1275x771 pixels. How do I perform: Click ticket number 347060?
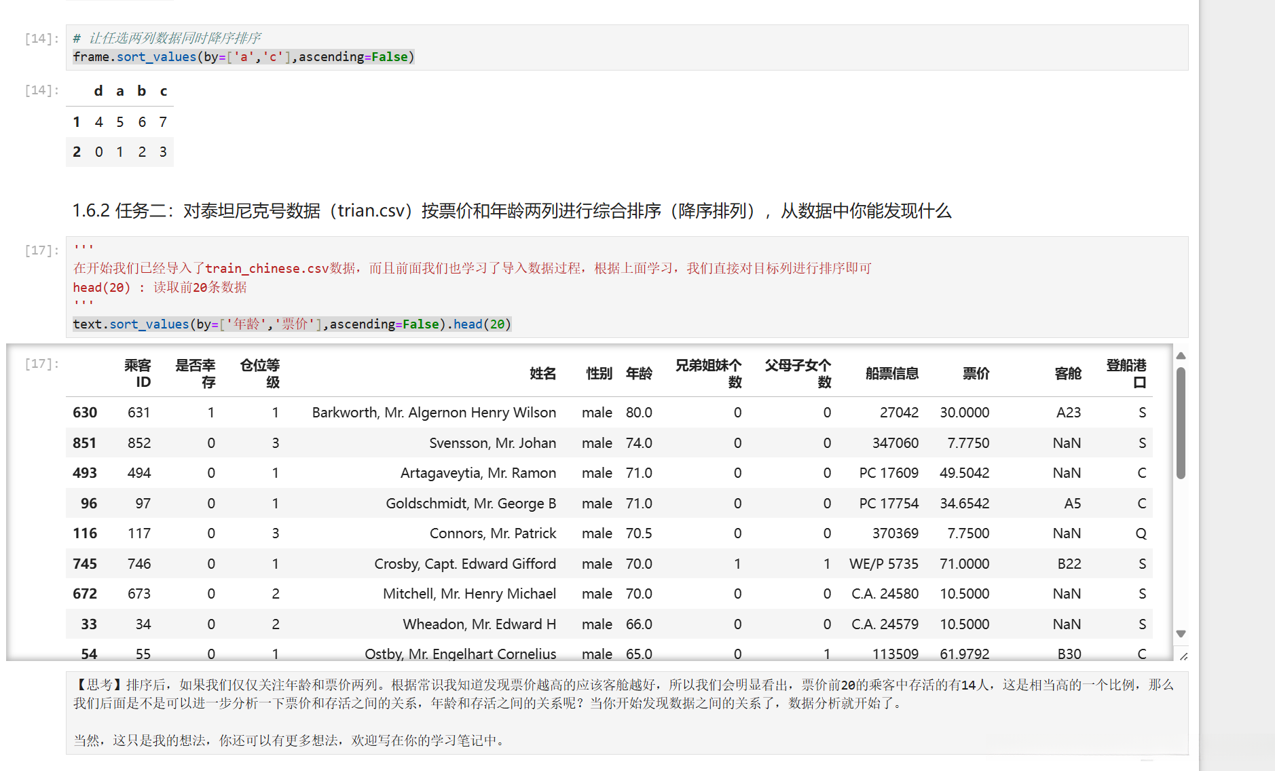tap(895, 443)
